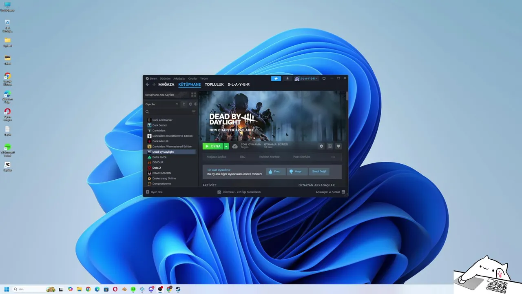Click the Steam announcements megaphone icon
Image resolution: width=522 pixels, height=294 pixels.
(276, 78)
